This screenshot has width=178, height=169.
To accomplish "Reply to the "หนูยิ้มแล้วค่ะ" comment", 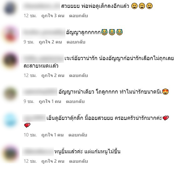I will (79, 161).
